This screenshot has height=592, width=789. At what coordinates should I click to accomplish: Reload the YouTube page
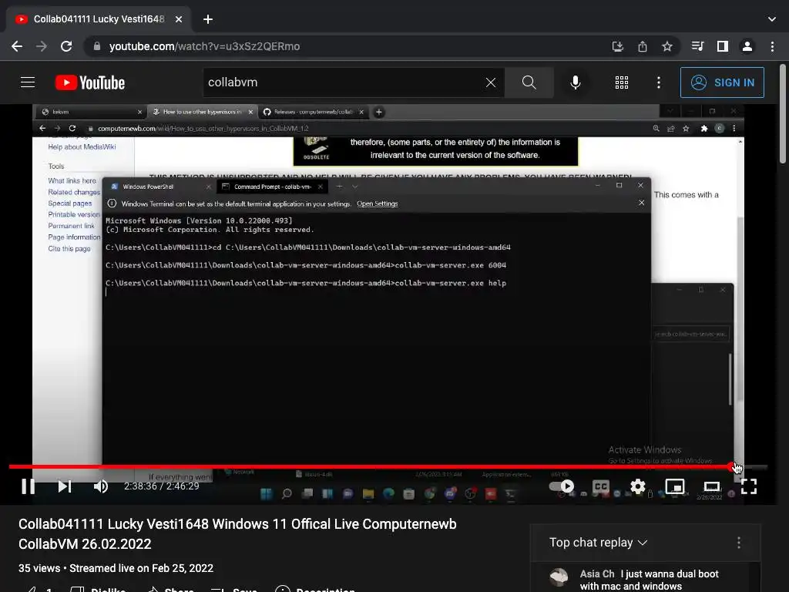(x=66, y=46)
